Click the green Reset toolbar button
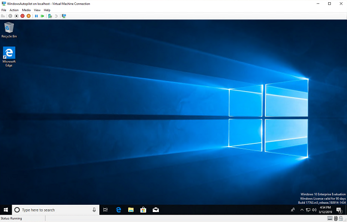The image size is (347, 222). point(42,16)
